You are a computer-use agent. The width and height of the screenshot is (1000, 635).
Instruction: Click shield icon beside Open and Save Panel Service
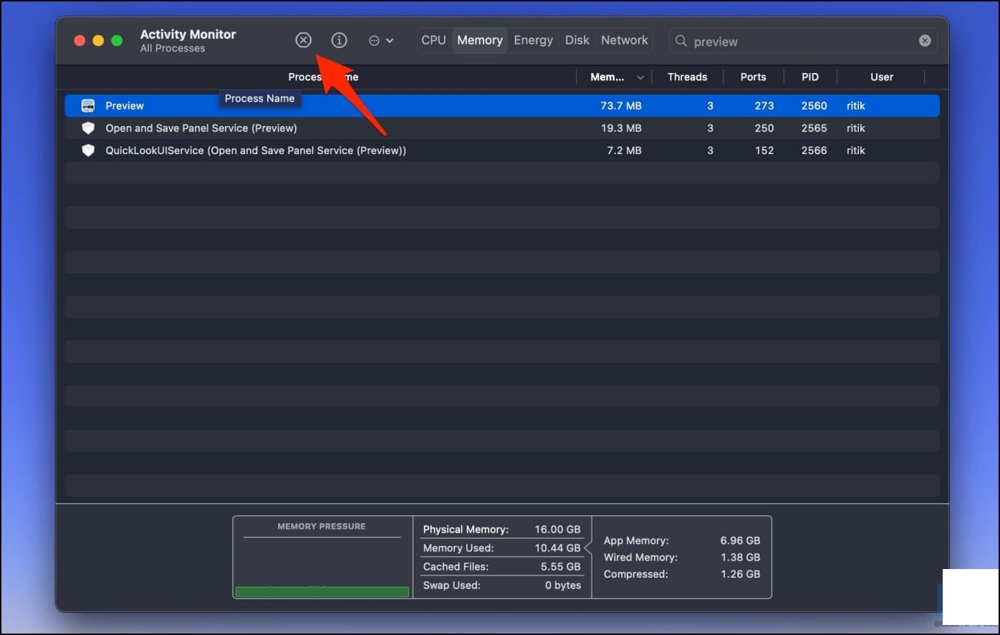pos(88,128)
